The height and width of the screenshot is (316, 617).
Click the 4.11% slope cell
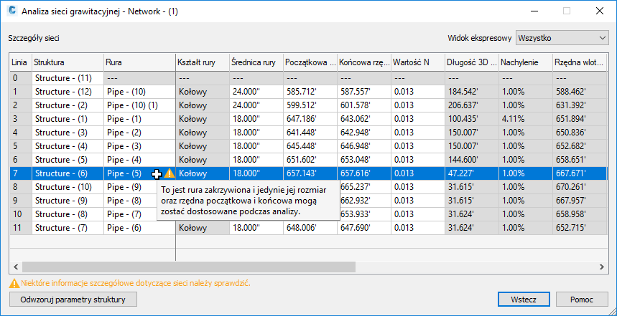526,119
